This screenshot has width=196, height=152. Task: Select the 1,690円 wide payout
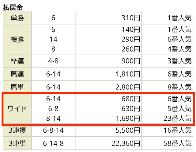[x=128, y=118]
